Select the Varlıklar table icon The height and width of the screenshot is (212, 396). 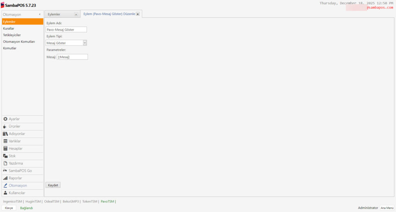coord(5,141)
